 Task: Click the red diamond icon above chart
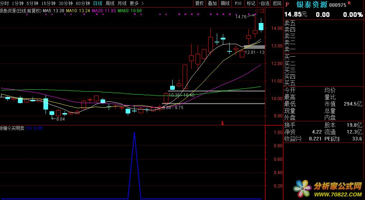pos(257,11)
